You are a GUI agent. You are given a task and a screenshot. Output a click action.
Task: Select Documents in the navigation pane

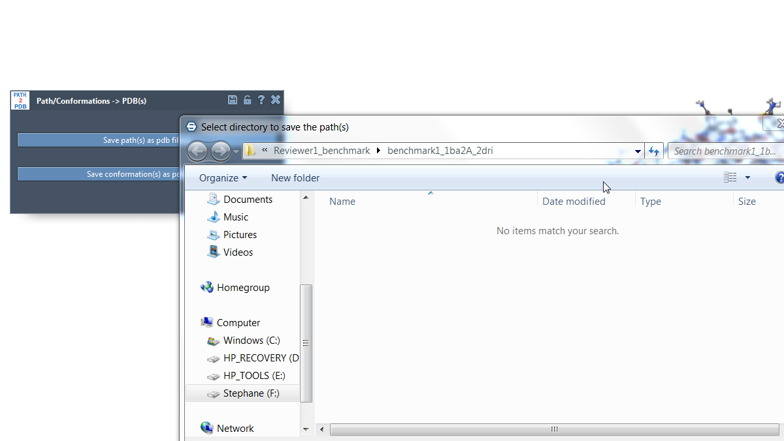pyautogui.click(x=240, y=200)
